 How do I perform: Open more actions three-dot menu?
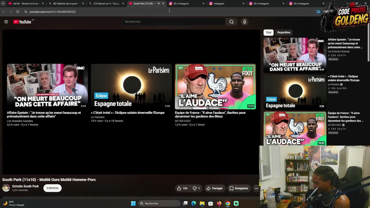click(256, 188)
